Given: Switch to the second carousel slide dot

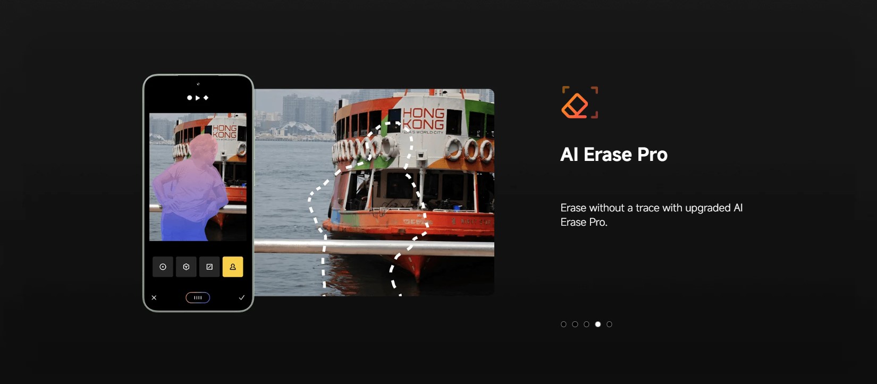Looking at the screenshot, I should [x=575, y=324].
